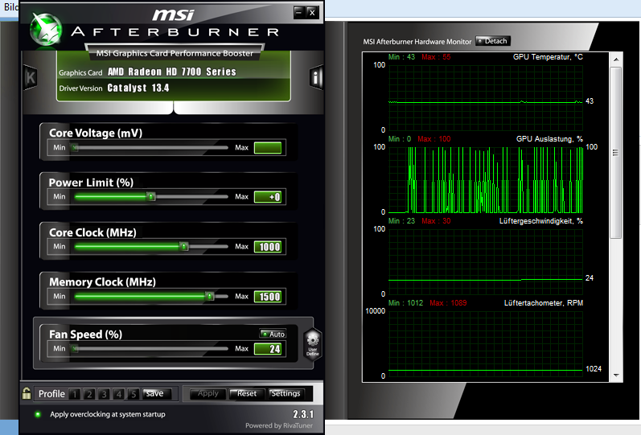Reset settings to defaults
Screen dimensions: 641x435
coord(247,393)
